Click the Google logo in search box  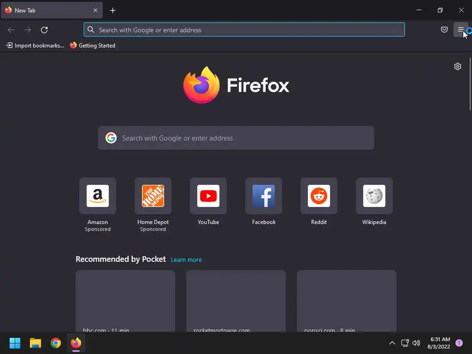[x=111, y=138]
